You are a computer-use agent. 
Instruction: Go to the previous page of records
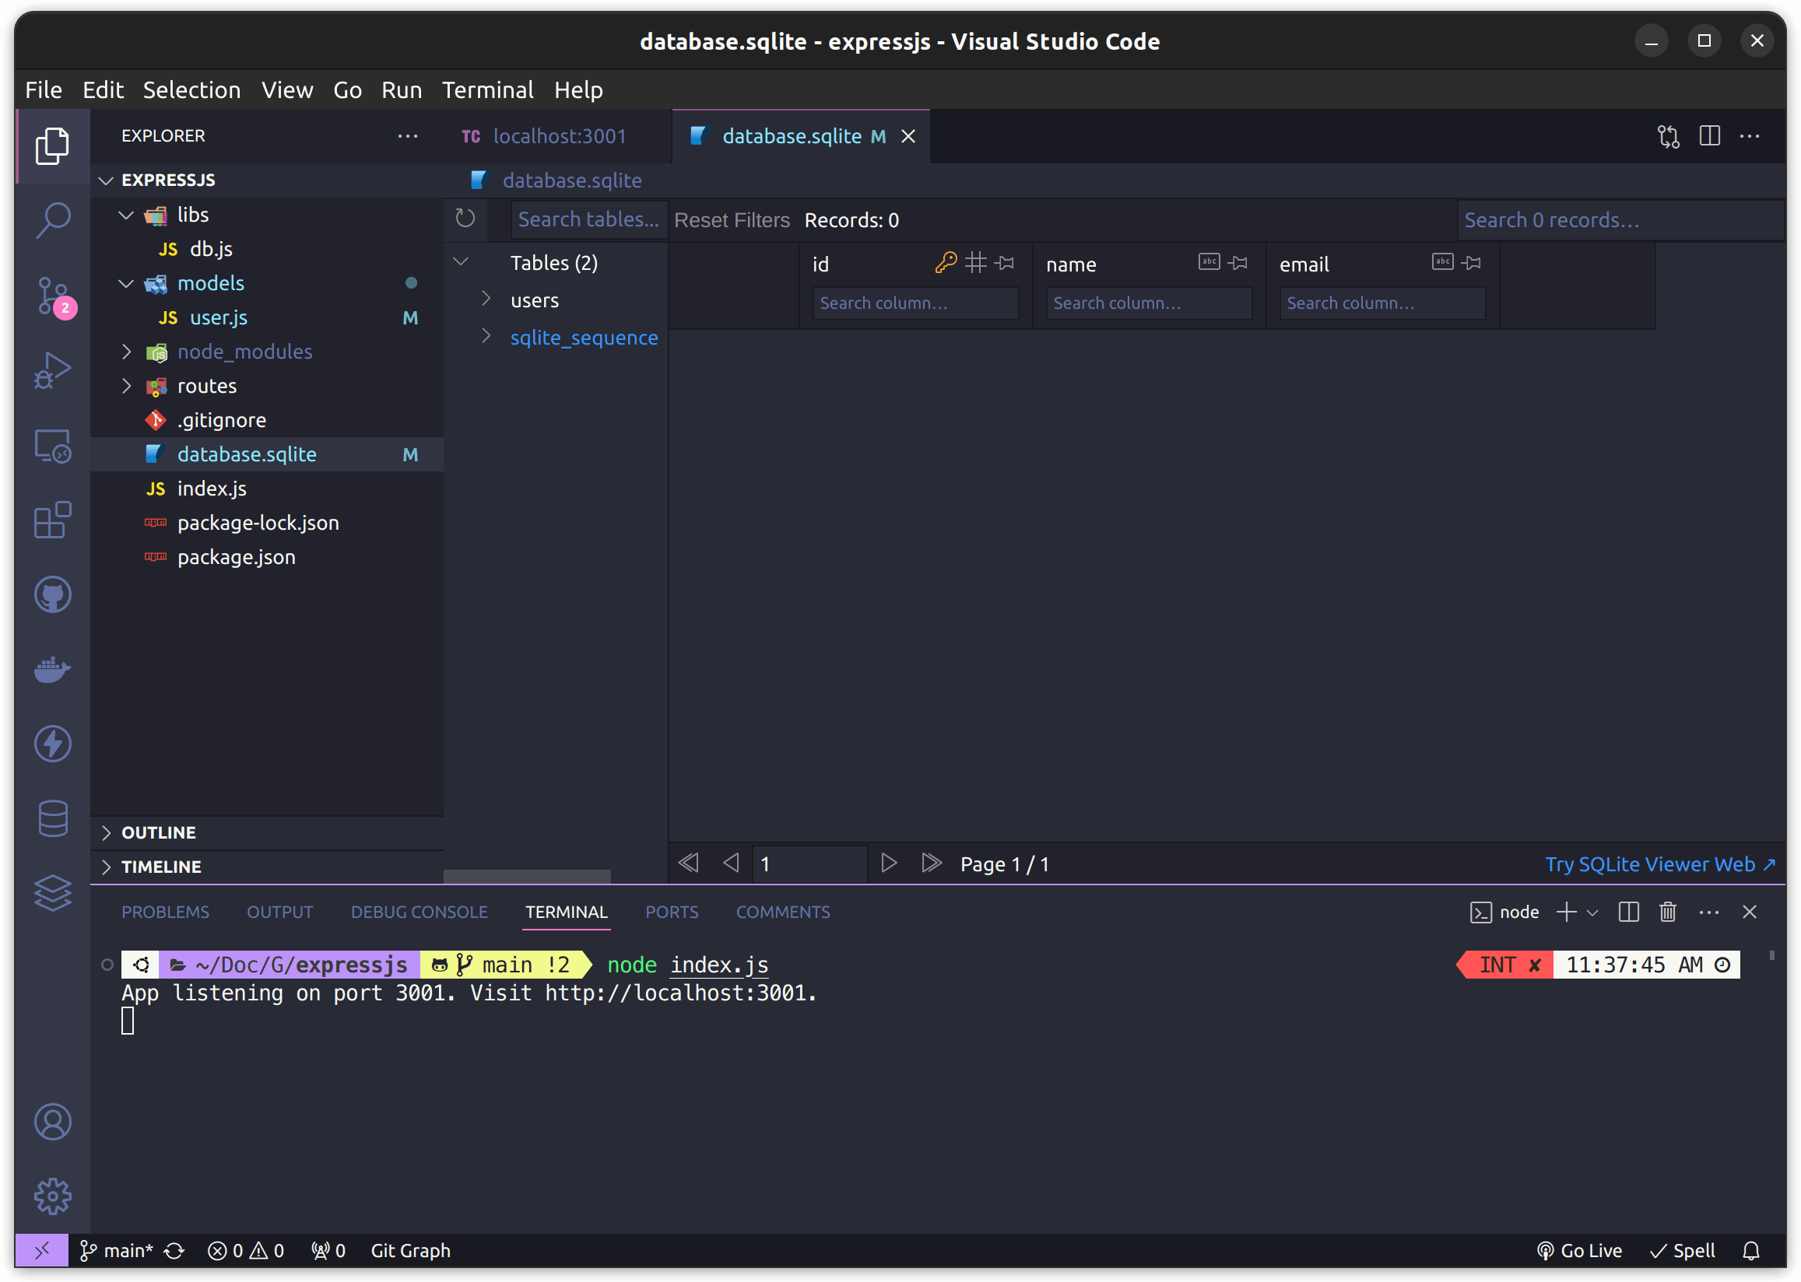pos(731,863)
